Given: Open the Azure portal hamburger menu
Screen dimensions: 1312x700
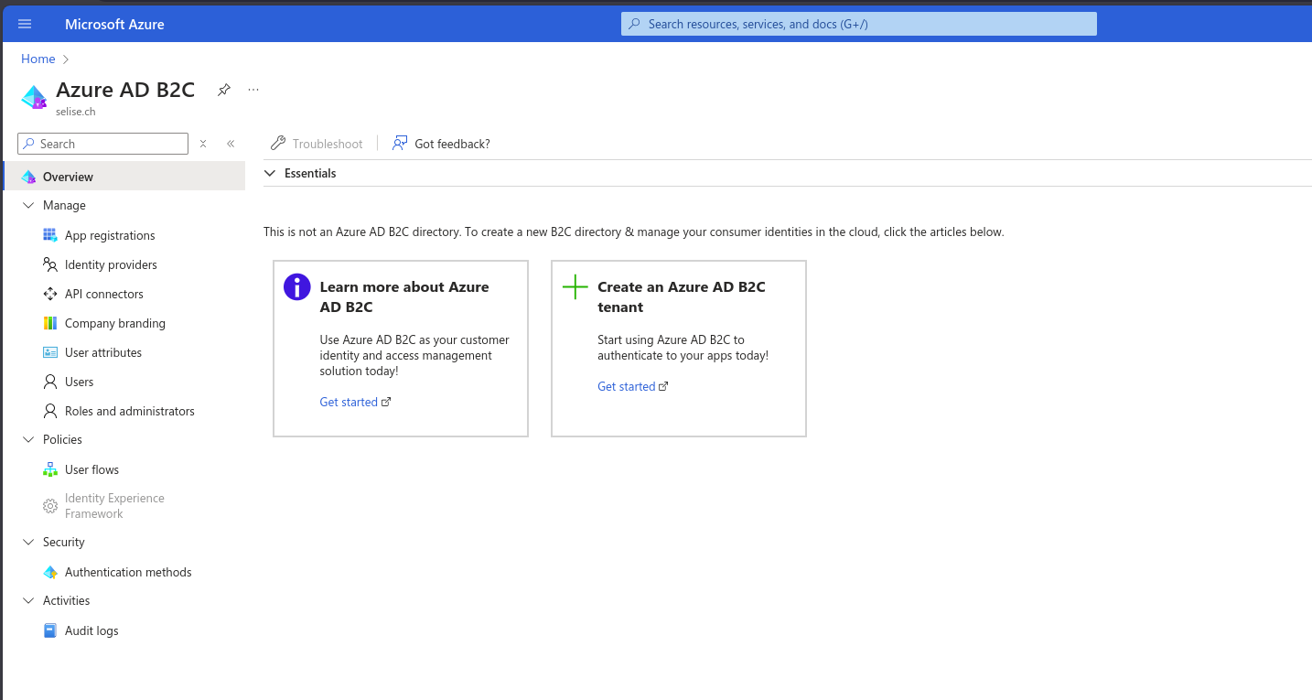Looking at the screenshot, I should tap(25, 24).
